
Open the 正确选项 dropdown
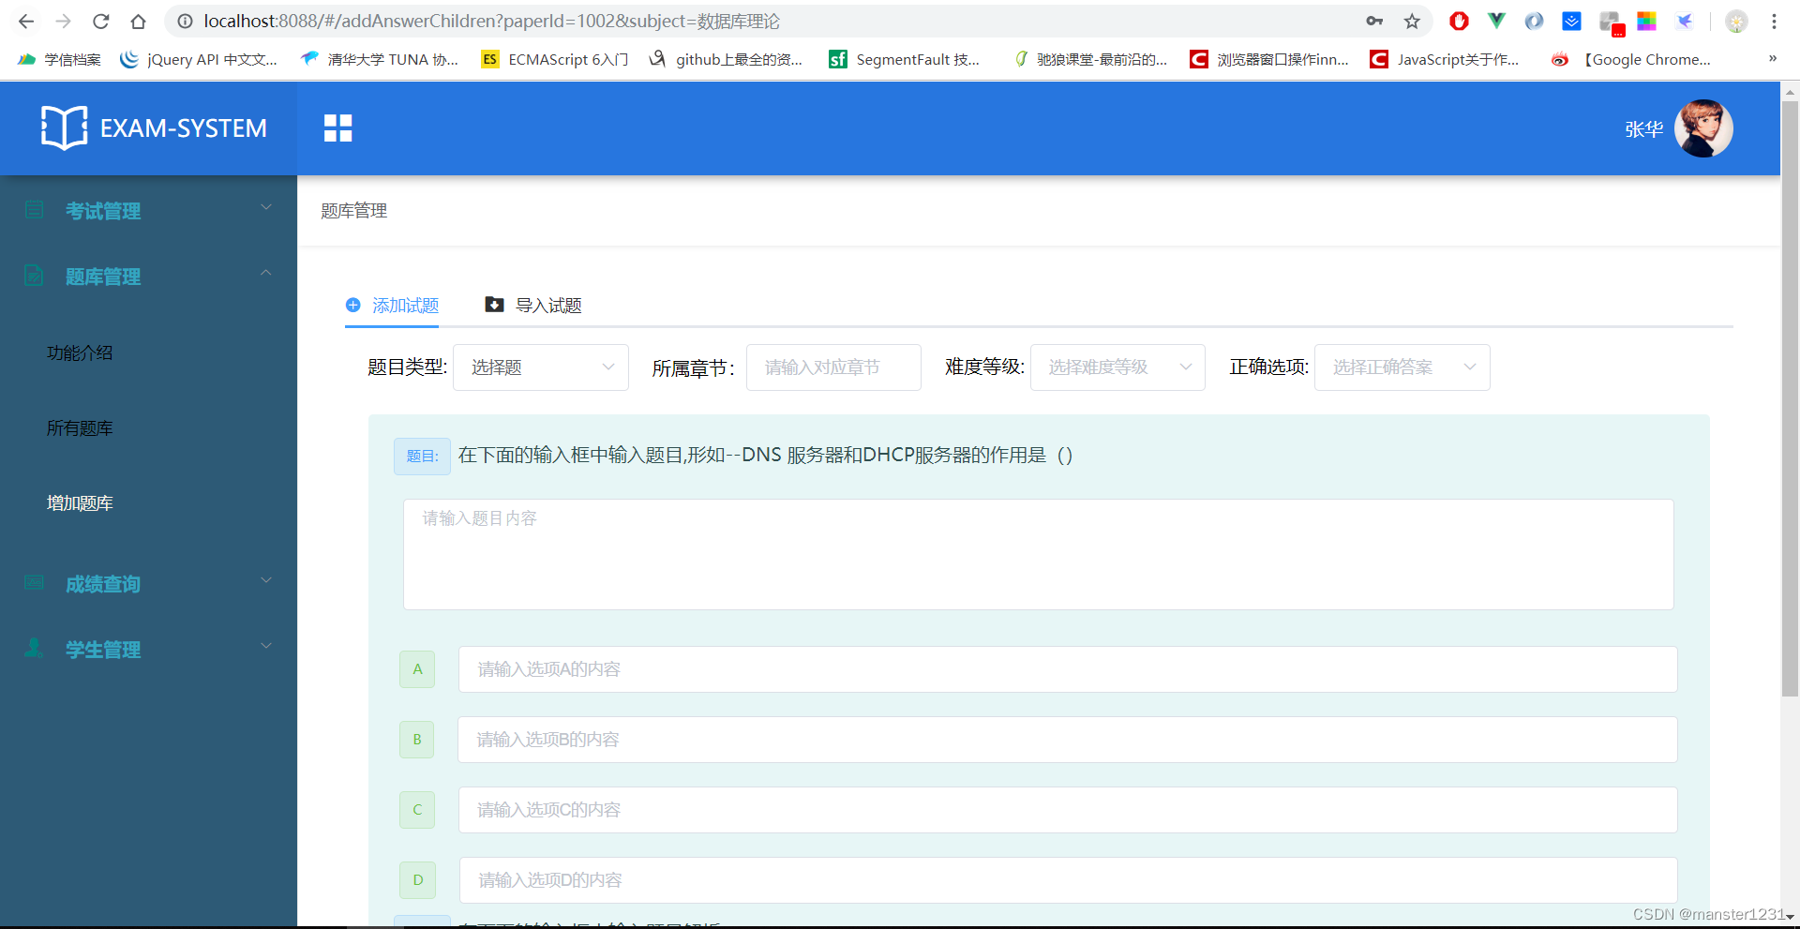click(x=1402, y=367)
